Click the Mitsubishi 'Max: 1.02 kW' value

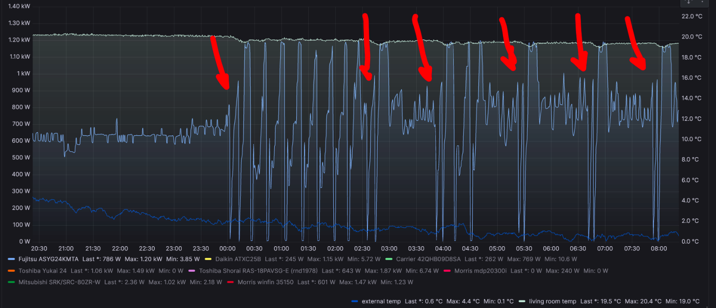[x=167, y=282]
